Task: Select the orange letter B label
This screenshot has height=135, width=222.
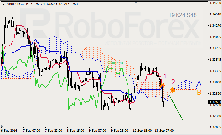Action: coord(199,92)
